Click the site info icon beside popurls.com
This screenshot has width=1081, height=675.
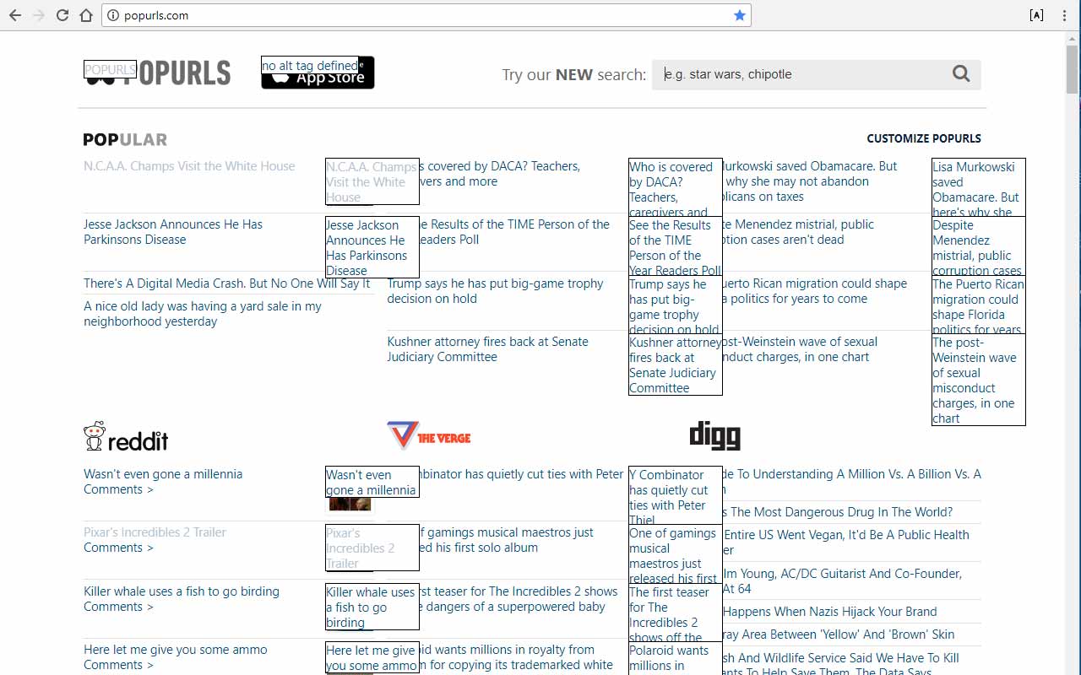pyautogui.click(x=113, y=15)
